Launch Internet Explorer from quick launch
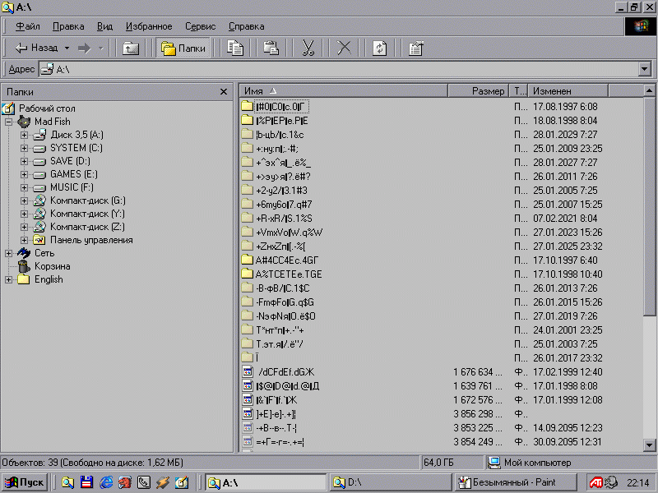This screenshot has height=493, width=658. click(x=106, y=483)
